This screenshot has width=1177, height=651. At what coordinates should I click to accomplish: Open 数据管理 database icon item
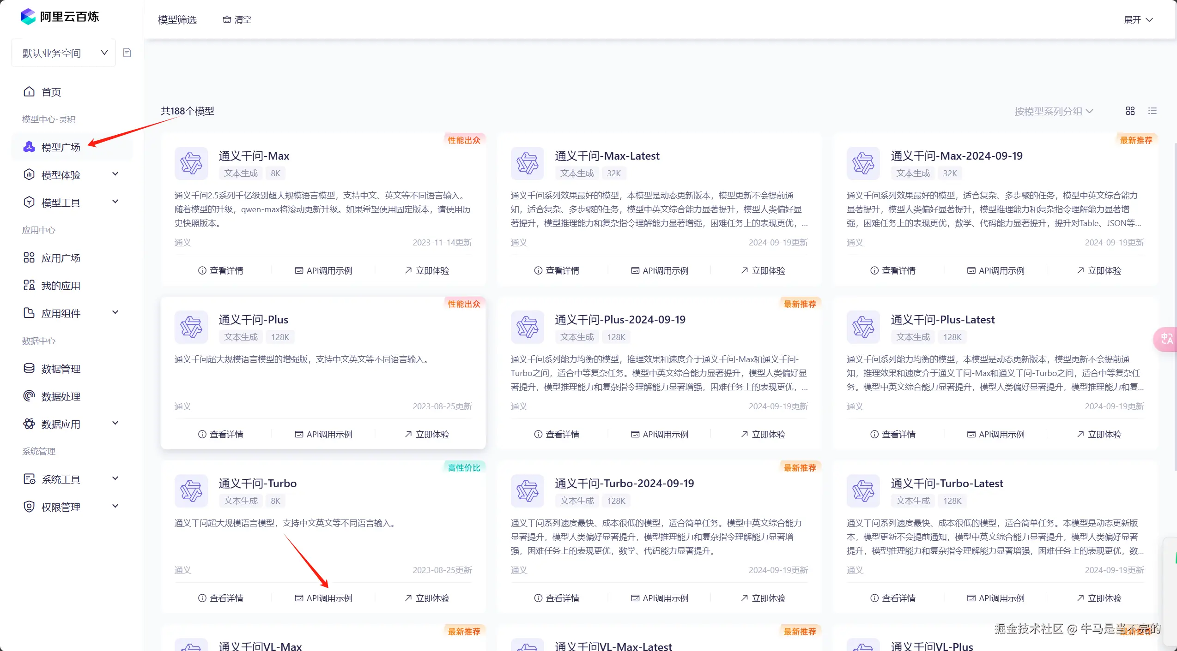[29, 369]
